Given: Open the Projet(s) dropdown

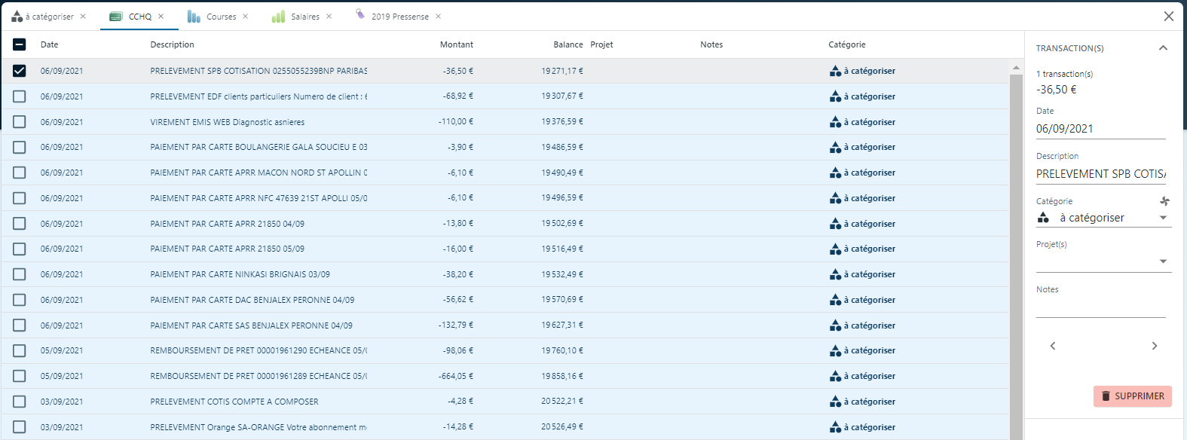Looking at the screenshot, I should click(1163, 261).
